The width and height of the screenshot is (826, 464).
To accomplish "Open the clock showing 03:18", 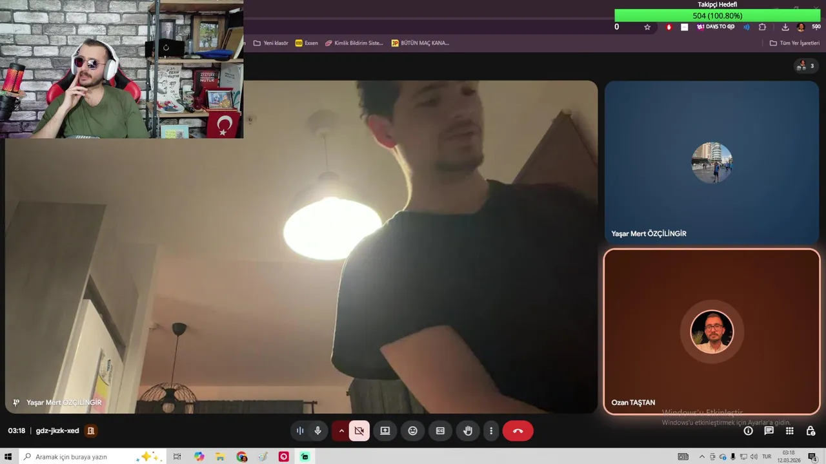I will (x=789, y=457).
